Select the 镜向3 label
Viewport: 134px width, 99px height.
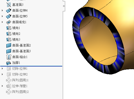[16, 40]
